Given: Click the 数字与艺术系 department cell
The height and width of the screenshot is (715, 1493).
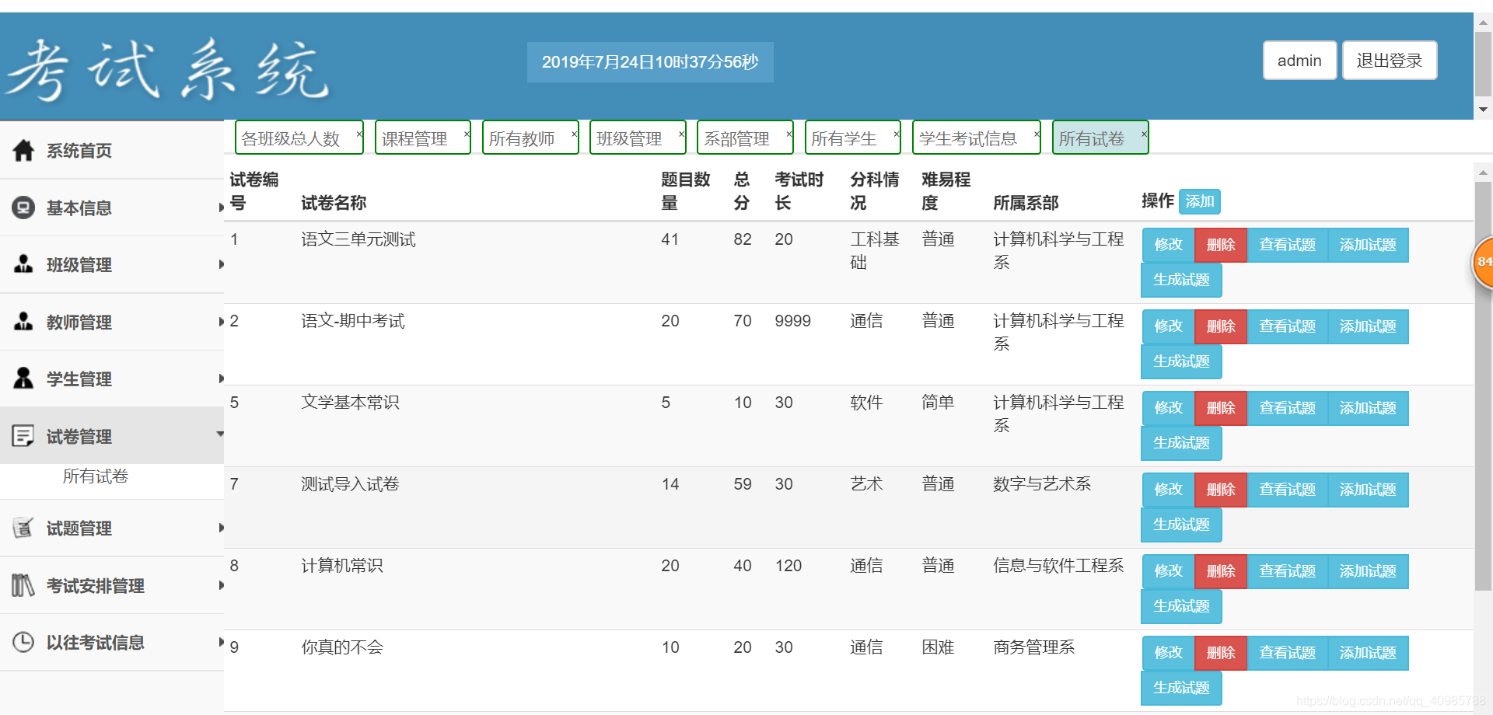Looking at the screenshot, I should click(1042, 484).
